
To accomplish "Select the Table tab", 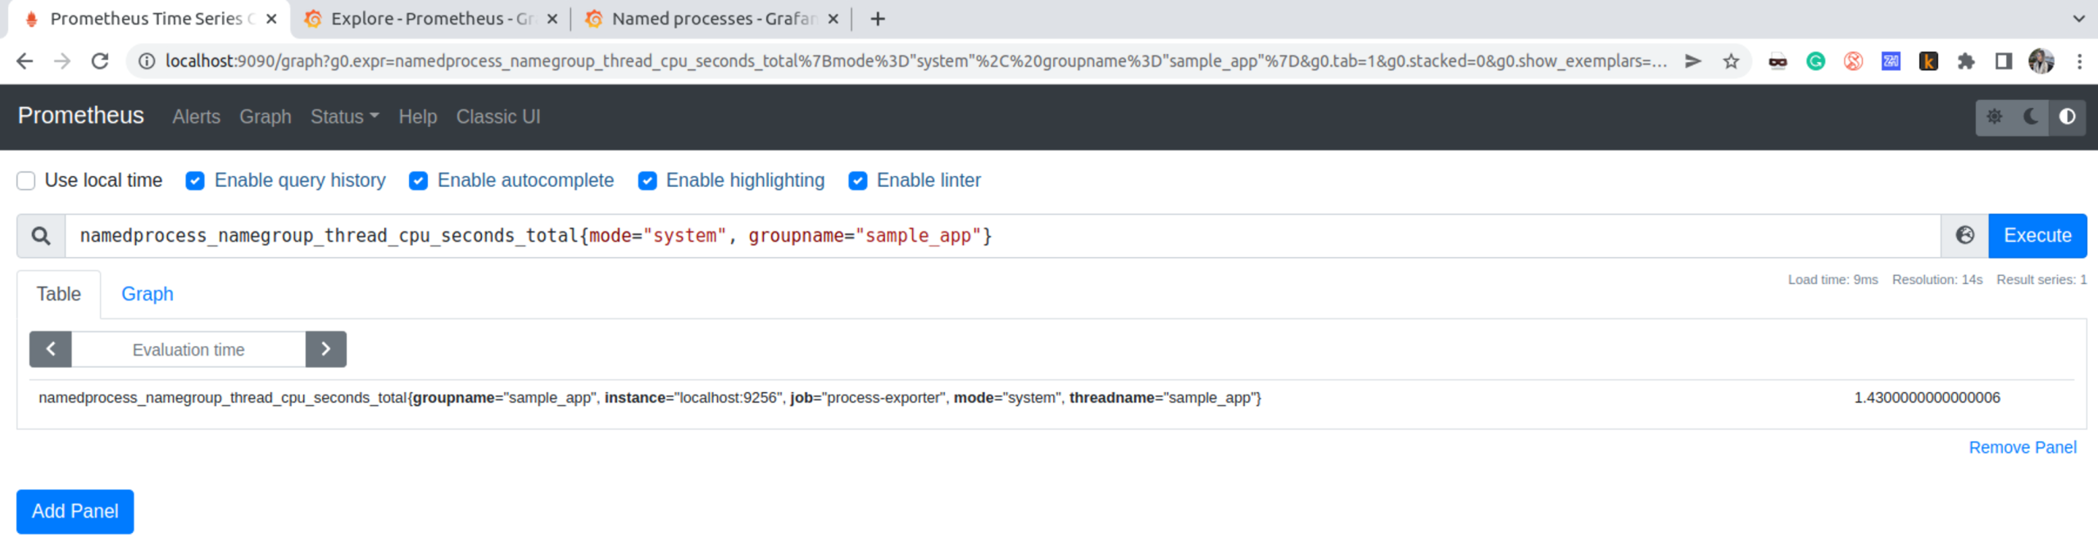I will [x=59, y=294].
